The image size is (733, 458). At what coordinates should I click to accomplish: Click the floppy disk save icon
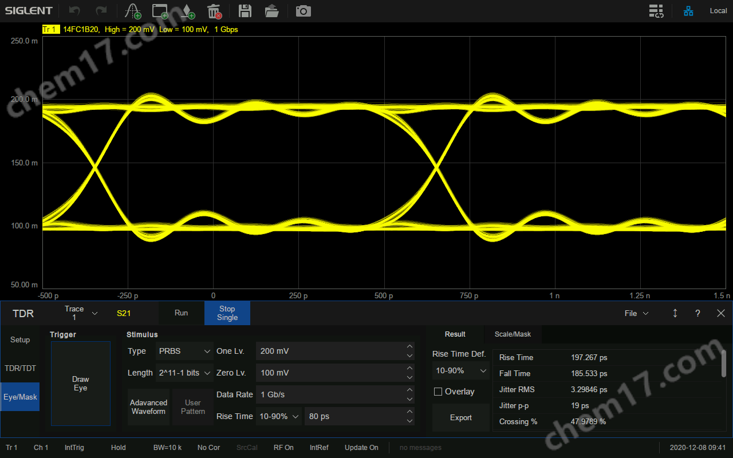pyautogui.click(x=245, y=11)
